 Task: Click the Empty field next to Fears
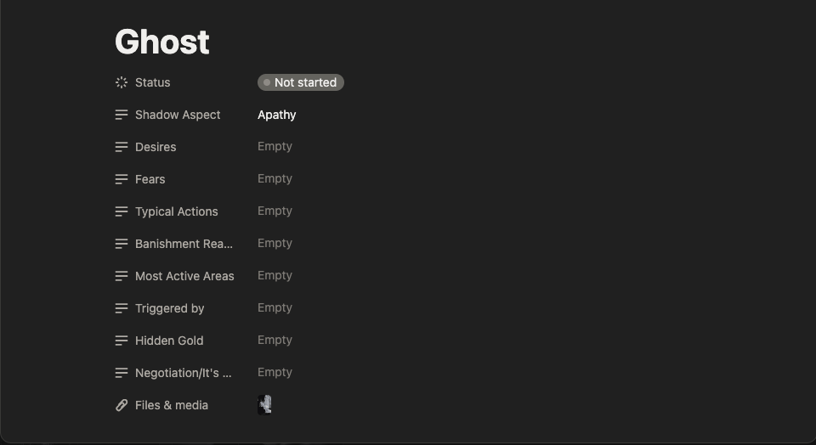pos(275,179)
